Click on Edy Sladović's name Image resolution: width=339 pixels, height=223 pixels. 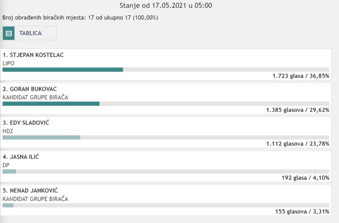(x=26, y=123)
